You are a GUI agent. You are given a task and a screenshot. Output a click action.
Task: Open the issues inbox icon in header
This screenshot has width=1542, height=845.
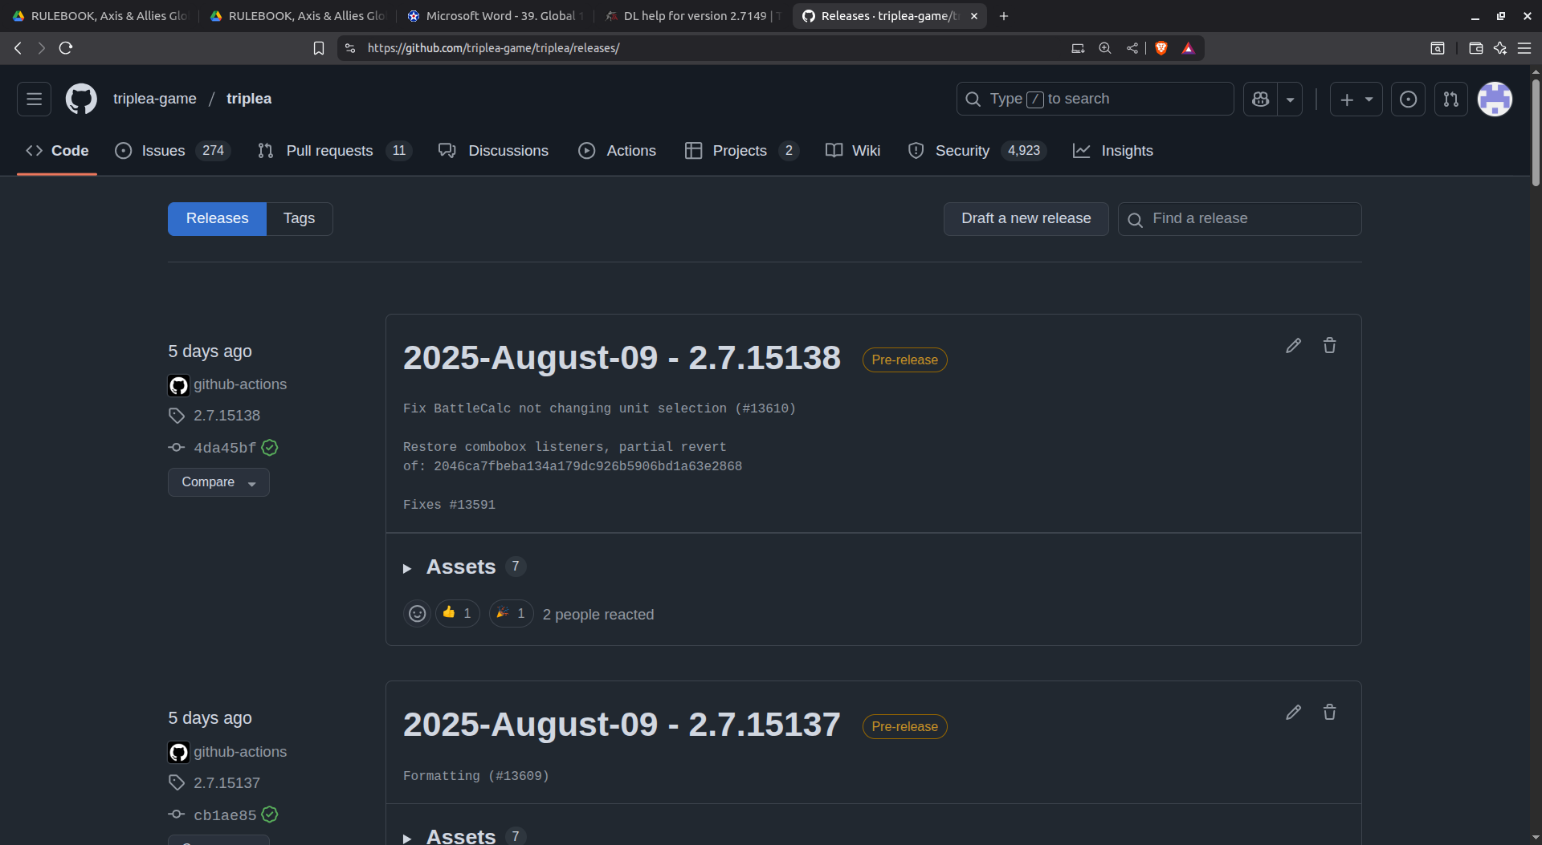pos(1408,99)
